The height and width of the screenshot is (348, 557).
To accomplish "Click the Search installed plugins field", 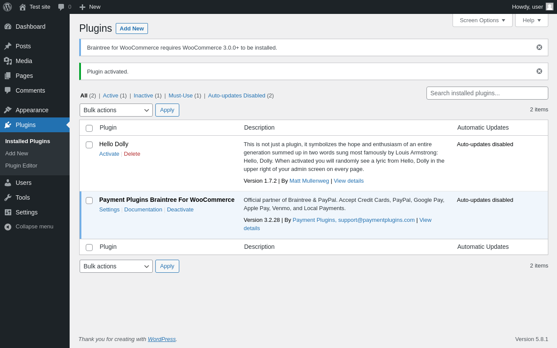I will click(x=487, y=93).
